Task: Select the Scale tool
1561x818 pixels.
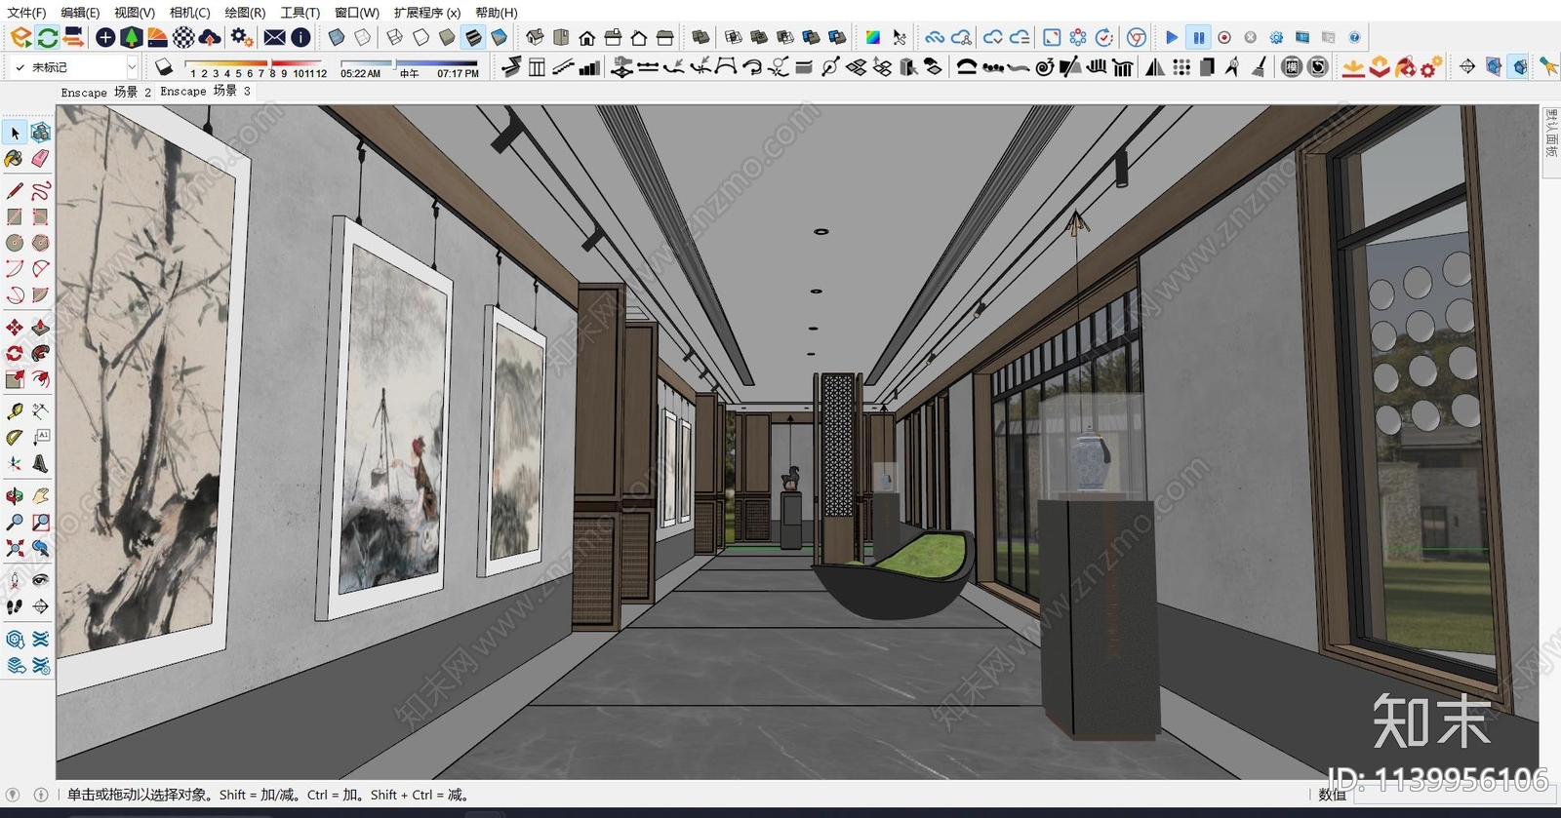Action: tap(15, 379)
